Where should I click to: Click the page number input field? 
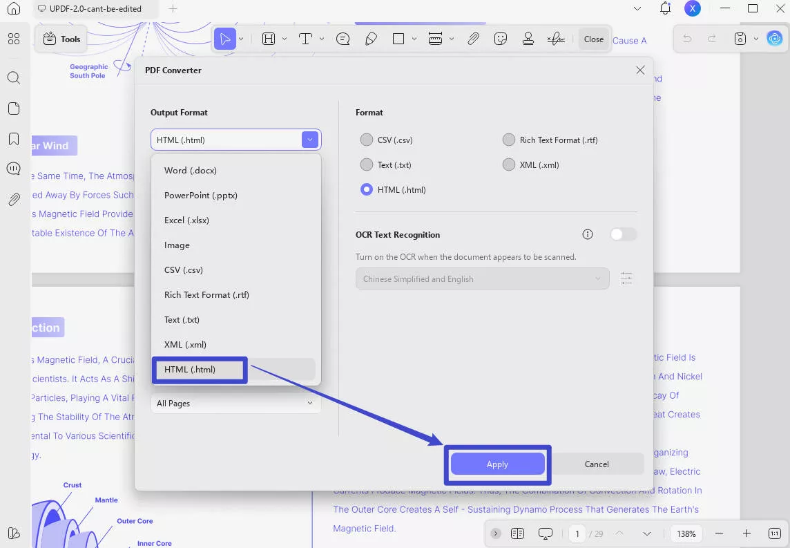click(x=577, y=533)
